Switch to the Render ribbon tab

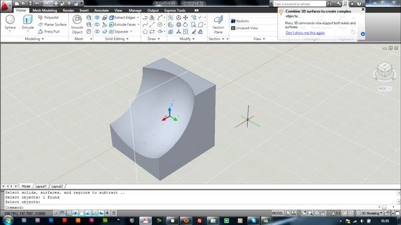68,11
